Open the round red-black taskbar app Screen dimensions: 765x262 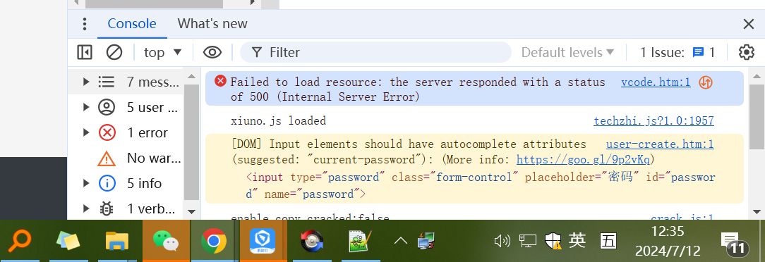[312, 241]
